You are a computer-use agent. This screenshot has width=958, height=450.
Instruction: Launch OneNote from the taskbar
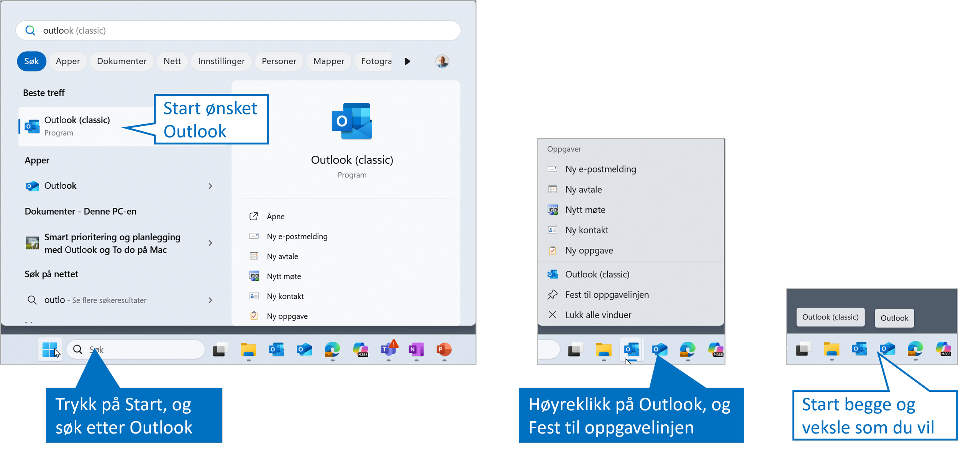416,349
